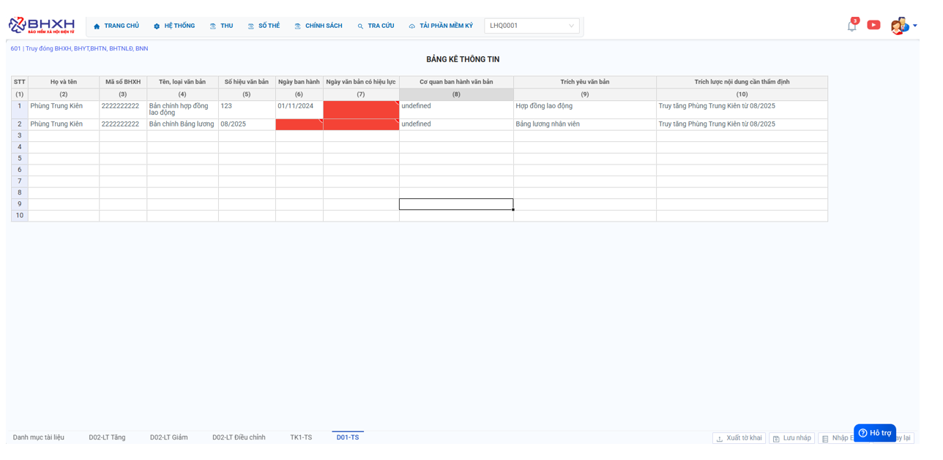
Task: Click the house icon beside Trang chủ
Action: click(97, 26)
